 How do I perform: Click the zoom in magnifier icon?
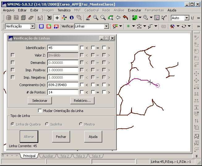click(96, 18)
